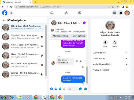The width and height of the screenshot is (134, 100).
Task: Open more actions plus icon in composer
Action: [x=51, y=89]
